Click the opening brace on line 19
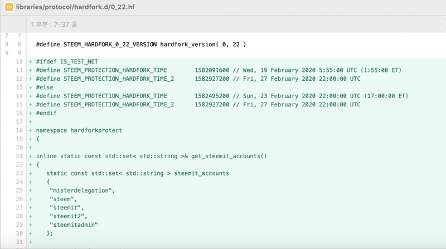 [x=38, y=139]
